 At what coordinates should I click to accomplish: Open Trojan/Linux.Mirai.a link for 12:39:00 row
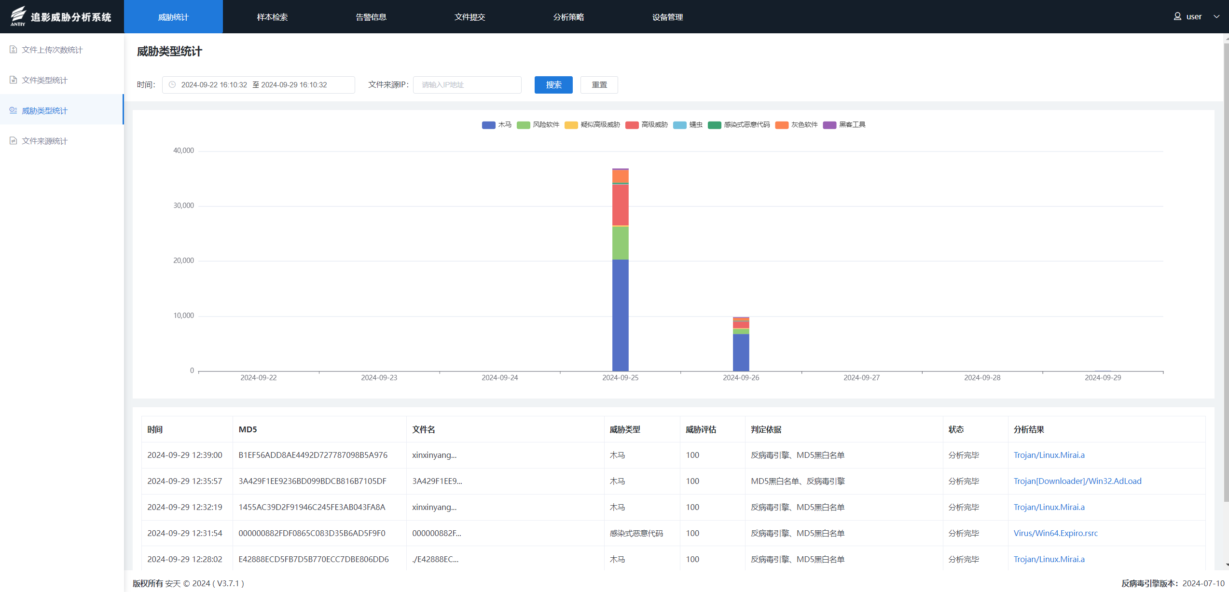1049,455
